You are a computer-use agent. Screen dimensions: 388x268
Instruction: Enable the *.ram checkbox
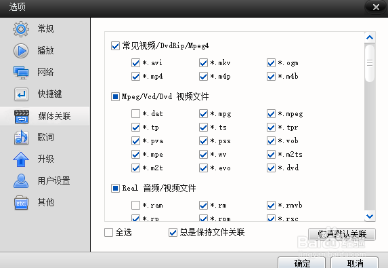pos(135,206)
